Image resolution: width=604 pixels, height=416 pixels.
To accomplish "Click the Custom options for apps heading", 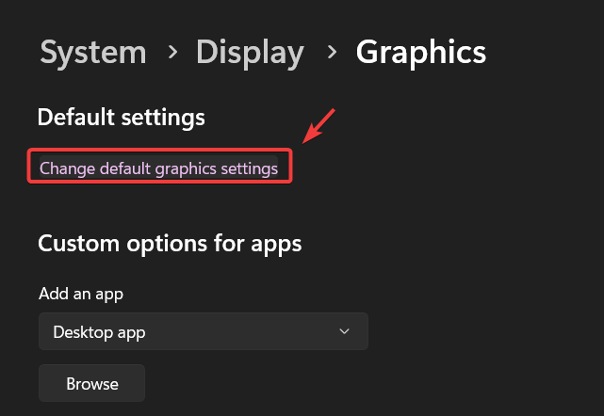I will [x=170, y=243].
